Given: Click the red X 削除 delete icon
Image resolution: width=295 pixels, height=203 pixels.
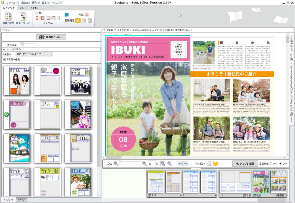Looking at the screenshot, I should click(87, 15).
